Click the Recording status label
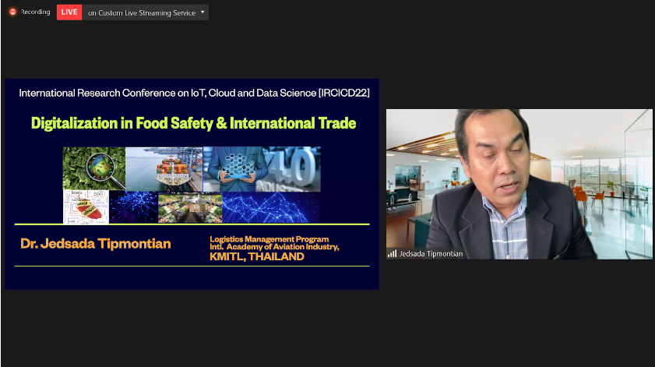This screenshot has width=655, height=367. pos(35,12)
